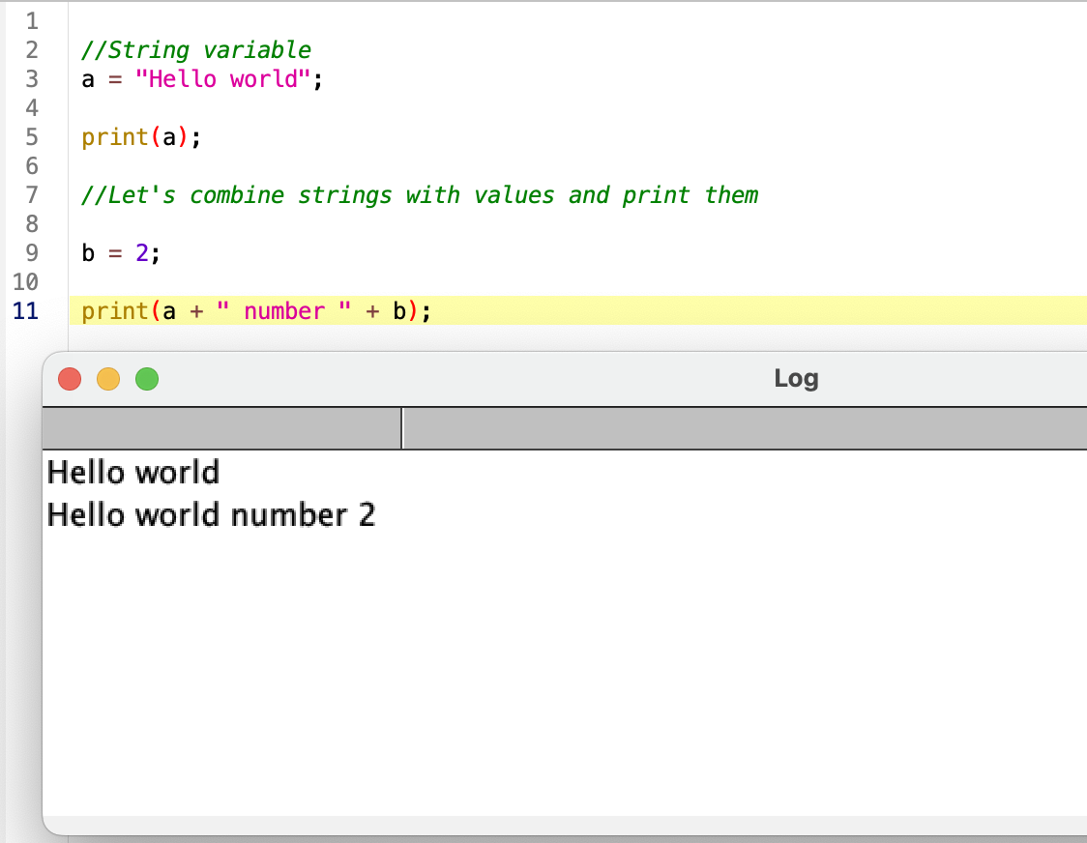Select the first 'Hello world' log row
Screen dimensions: 1087x843
pyautogui.click(x=133, y=473)
